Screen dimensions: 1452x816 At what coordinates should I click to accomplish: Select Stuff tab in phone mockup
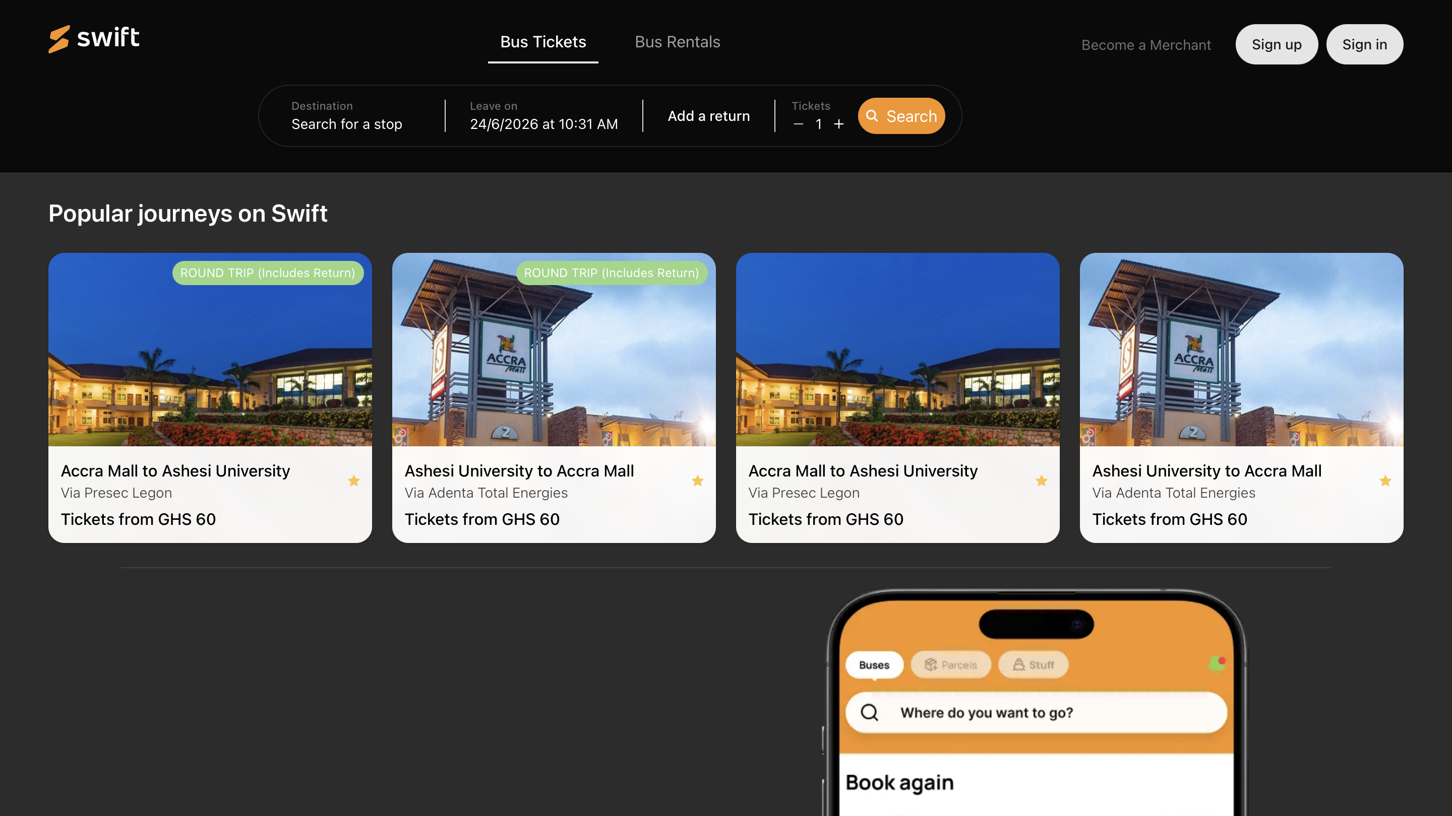coord(1033,665)
